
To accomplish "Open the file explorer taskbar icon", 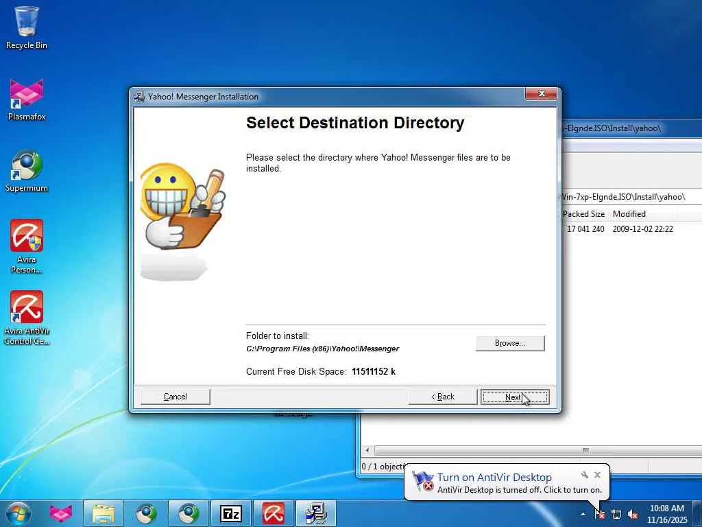I will [104, 513].
